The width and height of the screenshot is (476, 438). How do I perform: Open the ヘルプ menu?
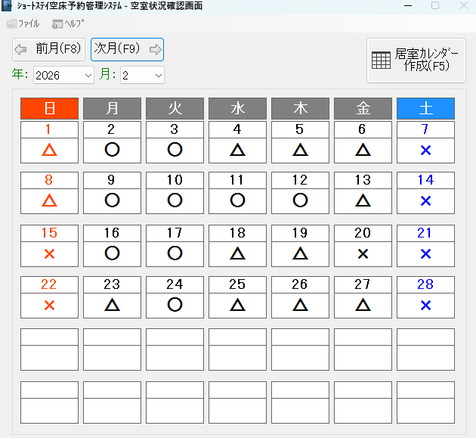pos(68,23)
